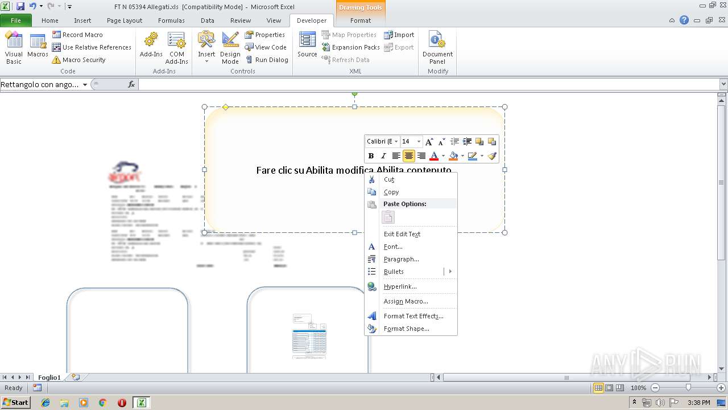The image size is (728, 410).
Task: Switch to the Formulas tab
Action: tap(171, 20)
